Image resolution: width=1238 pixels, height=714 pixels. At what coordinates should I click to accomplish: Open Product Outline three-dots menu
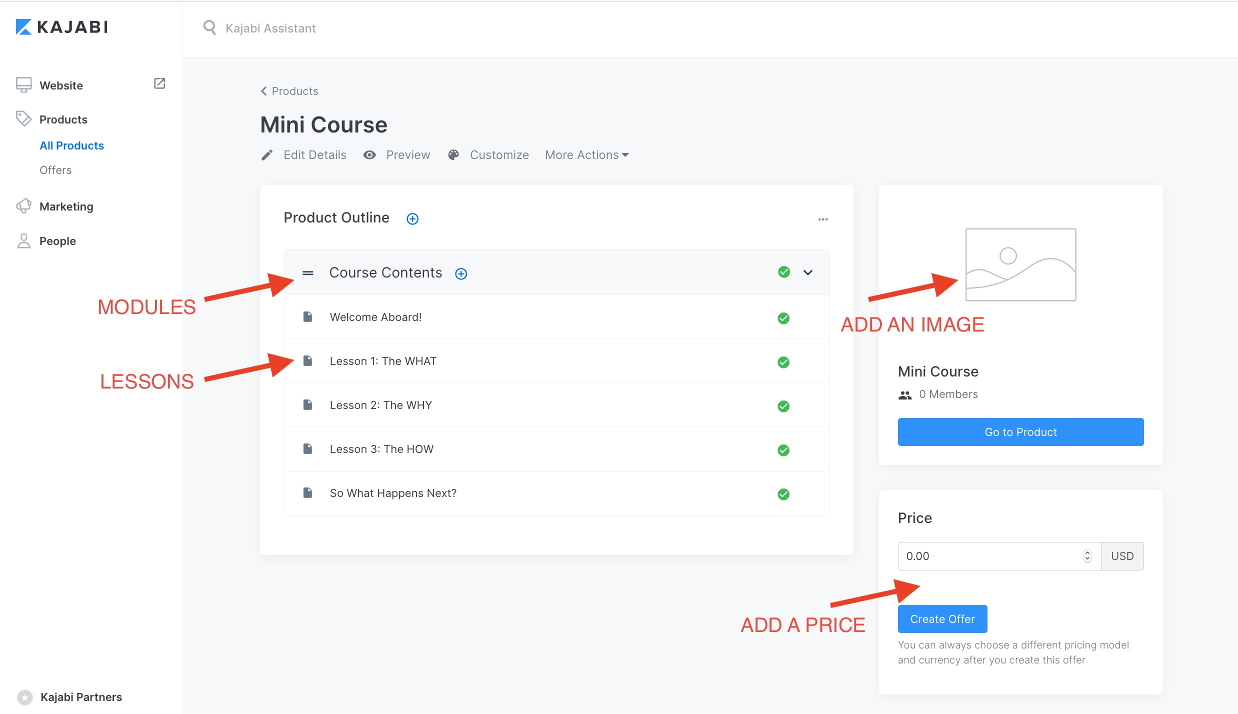[x=823, y=219]
